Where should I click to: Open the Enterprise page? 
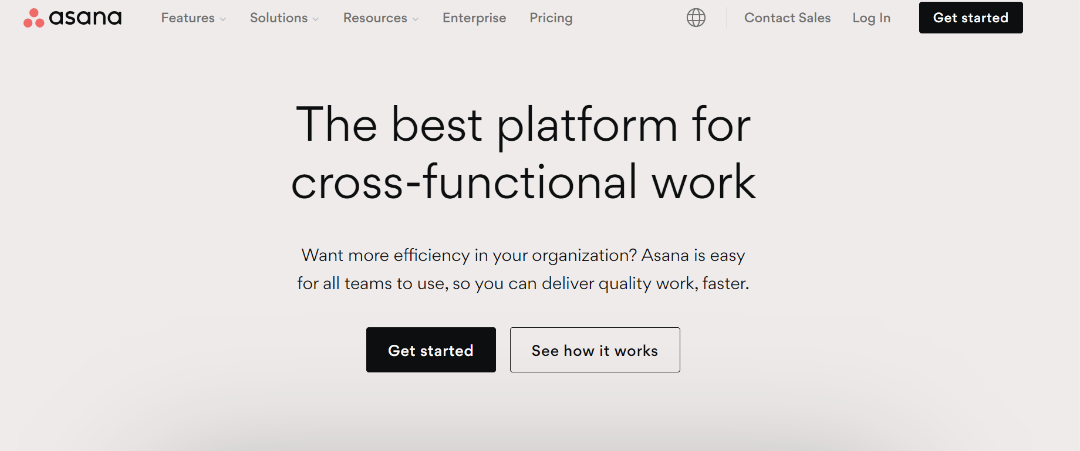[x=474, y=18]
